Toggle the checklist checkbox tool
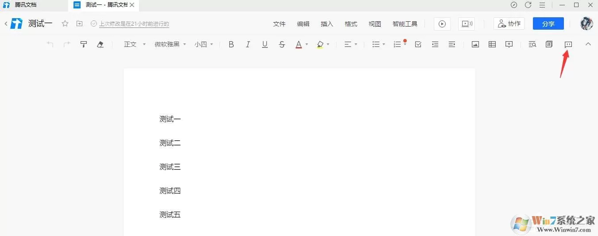 [x=418, y=44]
